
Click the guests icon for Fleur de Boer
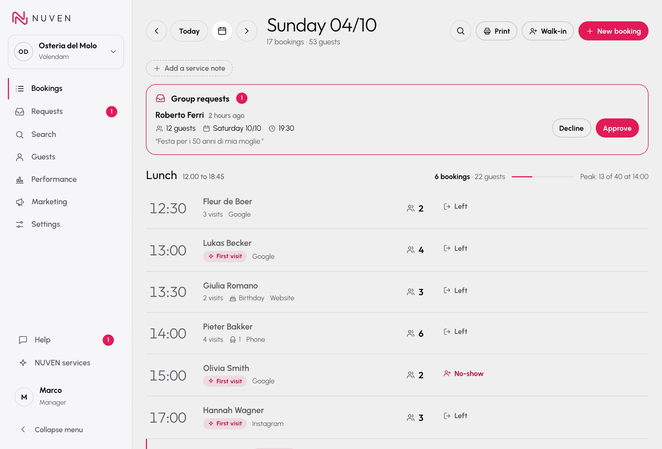click(410, 209)
